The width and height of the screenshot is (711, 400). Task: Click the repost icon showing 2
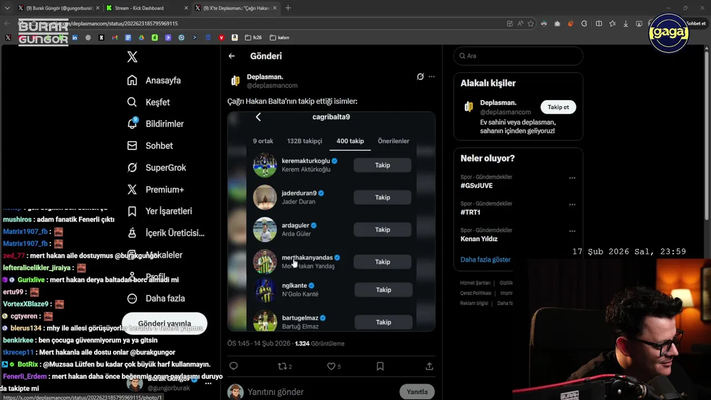pyautogui.click(x=284, y=366)
